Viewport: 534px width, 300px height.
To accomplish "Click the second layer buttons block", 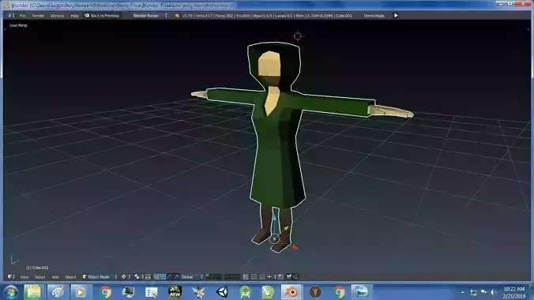I will [231, 277].
